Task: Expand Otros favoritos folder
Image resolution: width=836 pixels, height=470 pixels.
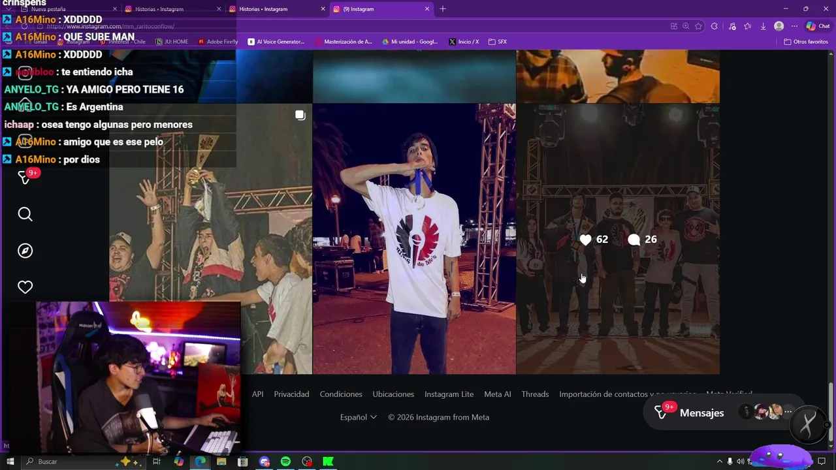Action: 806,42
